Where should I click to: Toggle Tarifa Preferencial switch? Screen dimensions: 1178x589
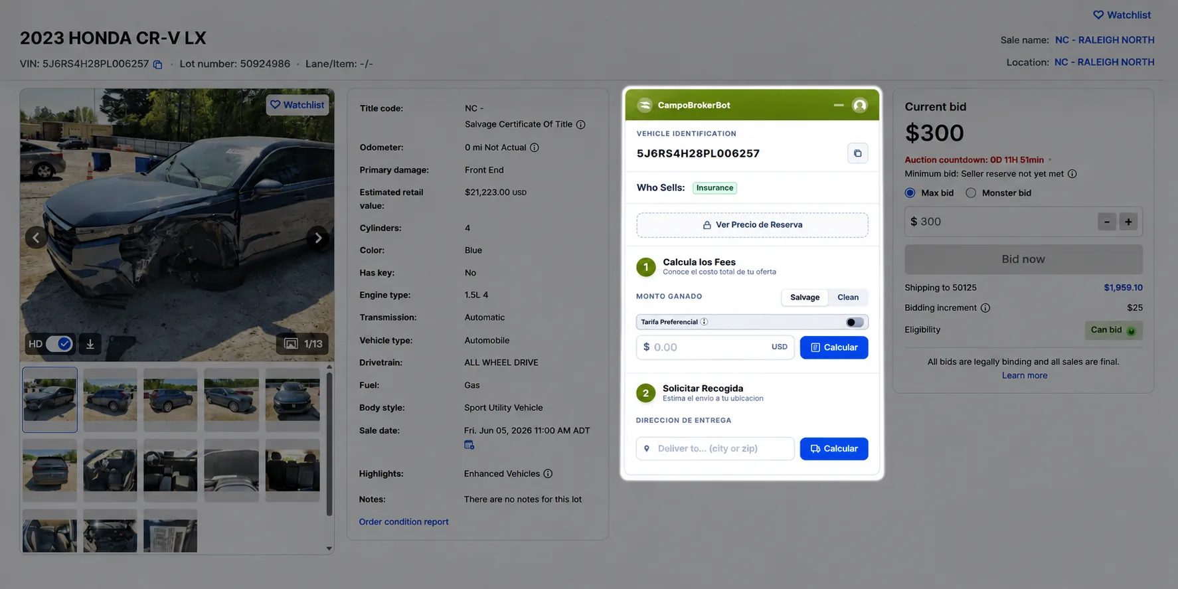click(855, 322)
